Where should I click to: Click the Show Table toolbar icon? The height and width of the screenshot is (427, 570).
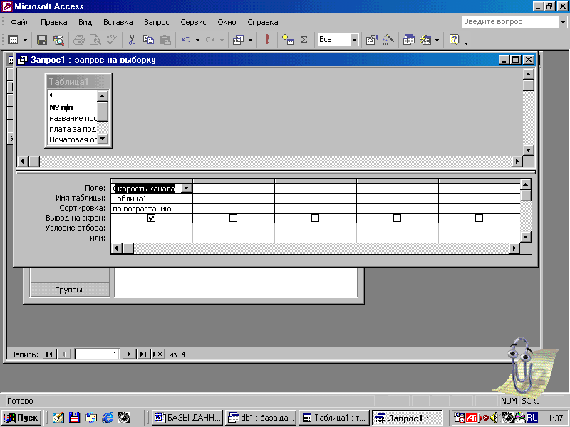click(288, 40)
